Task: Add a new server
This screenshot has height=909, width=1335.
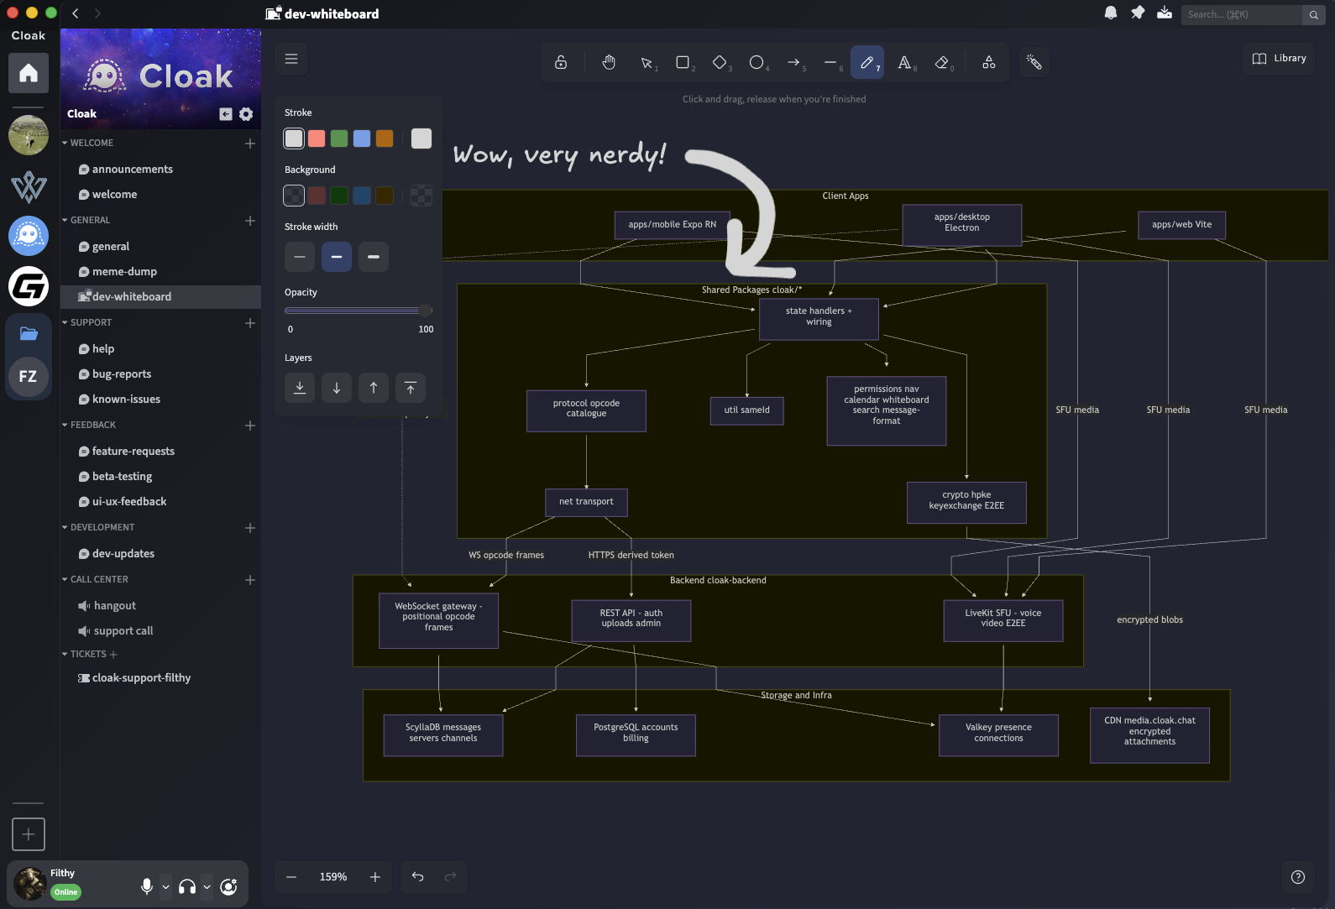Action: pos(29,834)
